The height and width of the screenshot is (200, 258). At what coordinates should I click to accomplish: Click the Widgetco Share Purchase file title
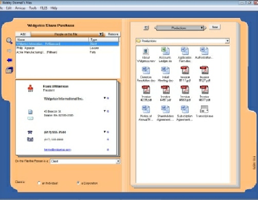(x=51, y=25)
